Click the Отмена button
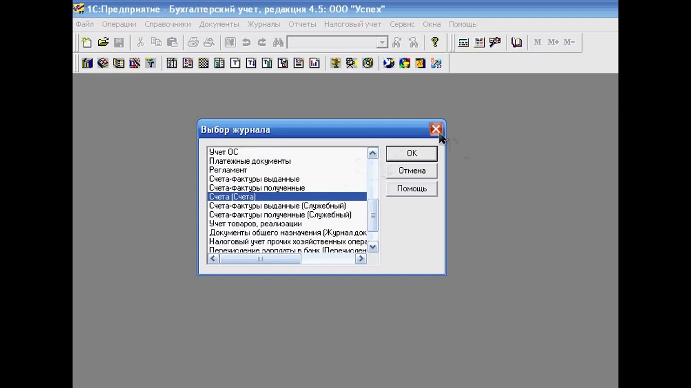Screen dimensions: 691x388 pos(412,171)
